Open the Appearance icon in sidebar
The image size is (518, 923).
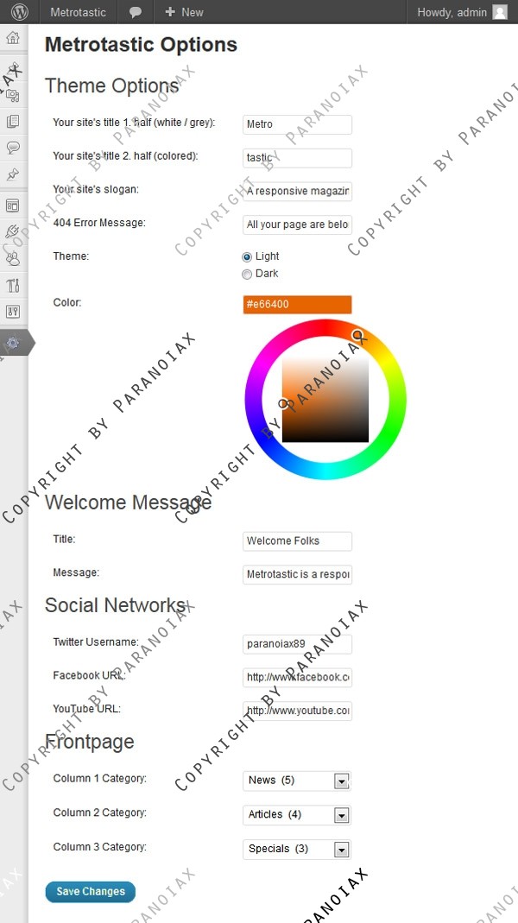(x=13, y=205)
